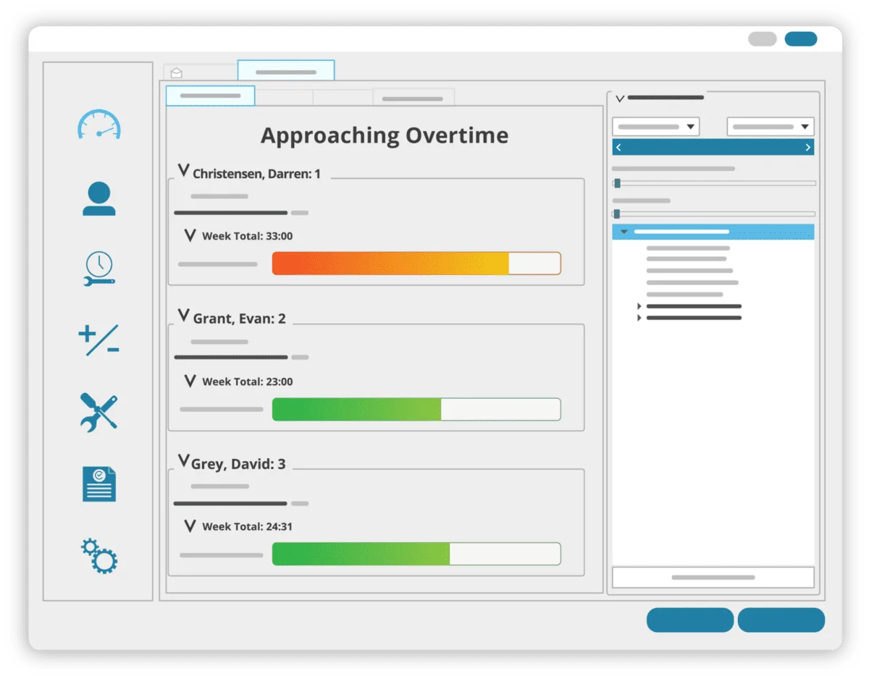Image resolution: width=869 pixels, height=679 pixels.
Task: Click the green 23:00 week progress bar
Action: (416, 409)
